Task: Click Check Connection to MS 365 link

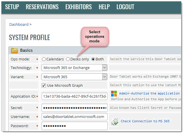Action: [145, 121]
